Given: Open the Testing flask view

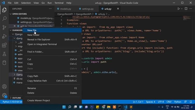Looking at the screenshot, I should click(x=4, y=54).
